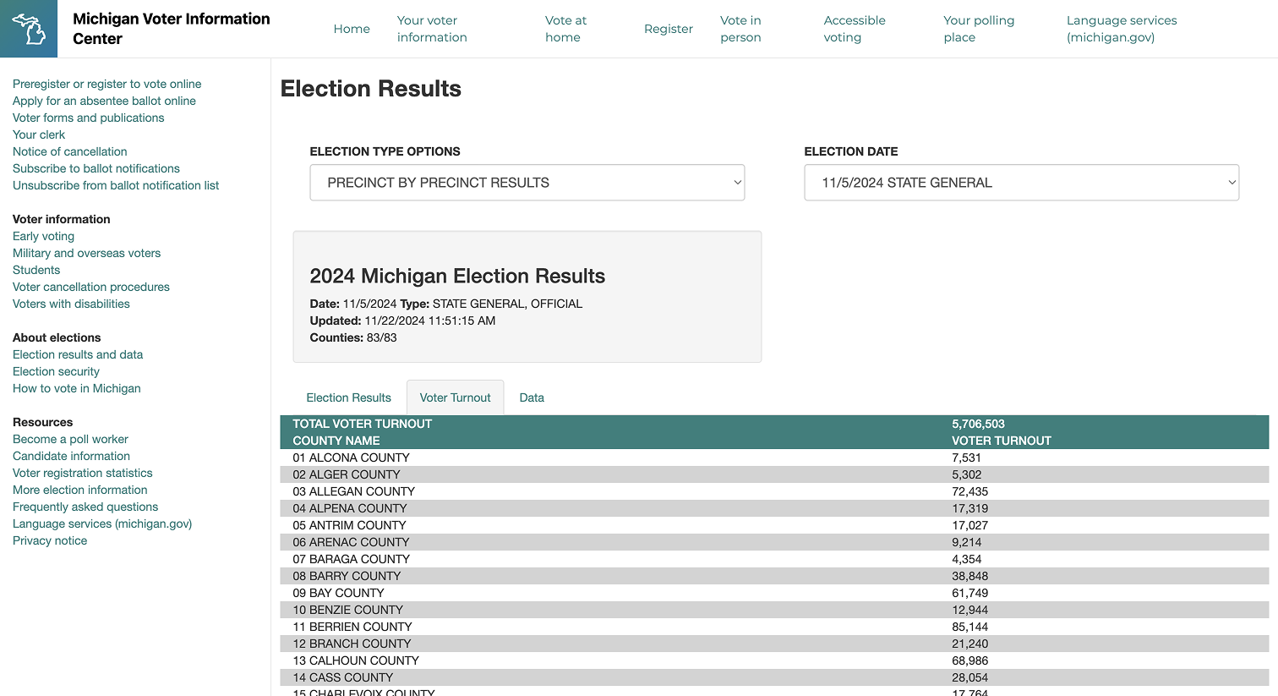Viewport: 1278px width, 696px height.
Task: Click the 09 BAY COUNTY row name
Action: tap(338, 593)
